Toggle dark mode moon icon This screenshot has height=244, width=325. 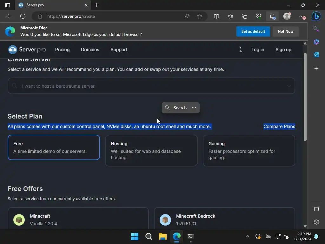pos(241,50)
